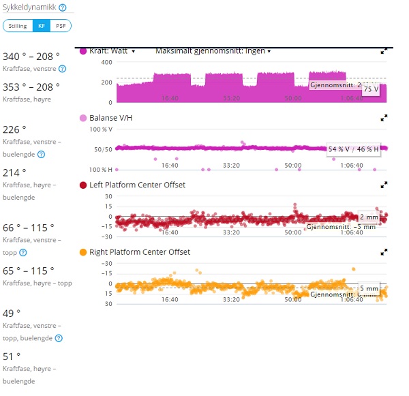Viewport: 409px width, 396px height.
Task: Open help for venstre topp, buelengde
Action: pyautogui.click(x=59, y=338)
